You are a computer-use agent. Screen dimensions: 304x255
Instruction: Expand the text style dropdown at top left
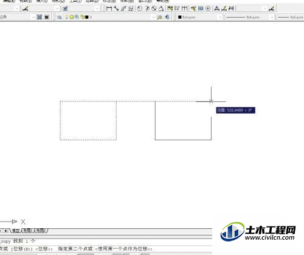coord(17,8)
